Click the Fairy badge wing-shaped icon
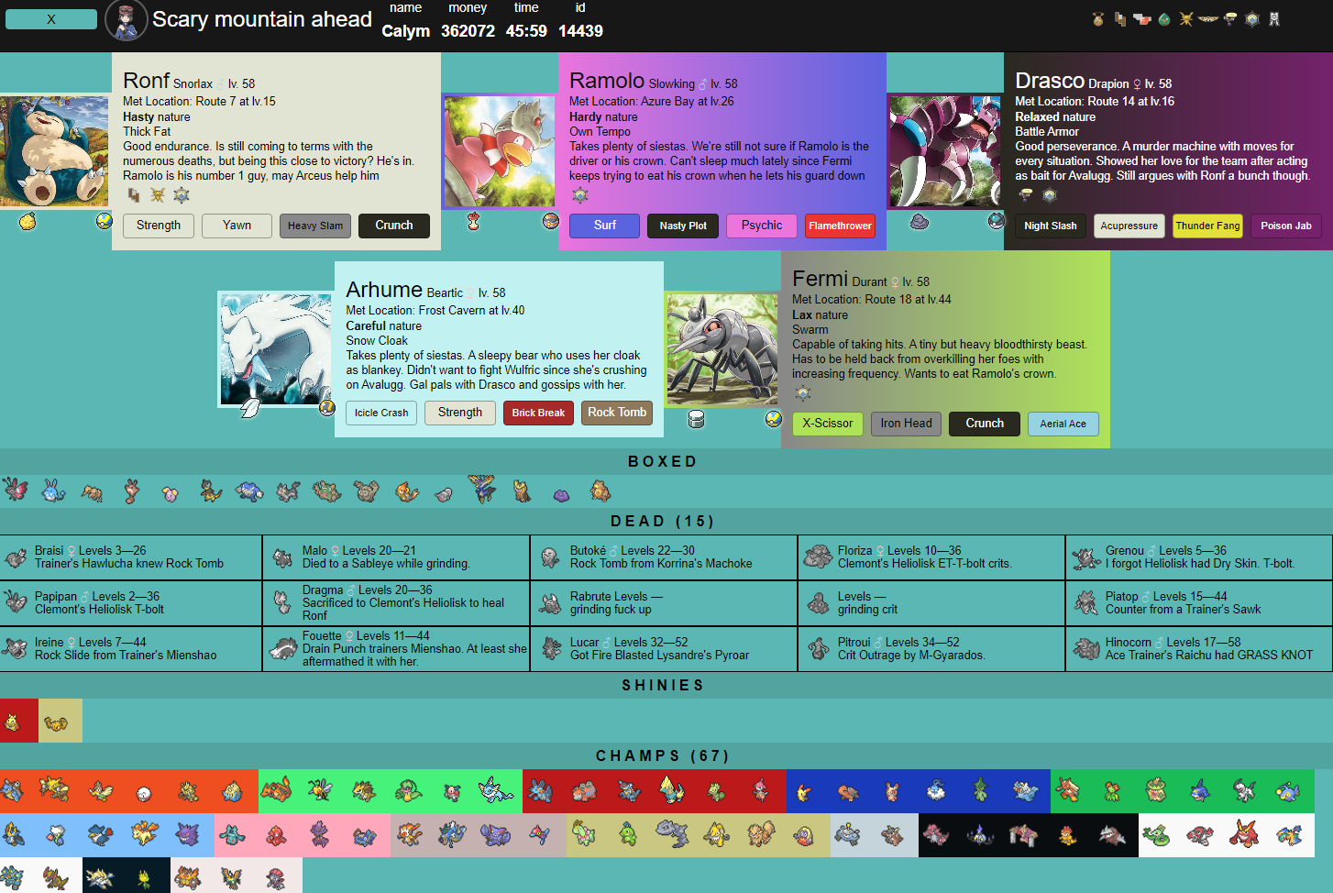This screenshot has width=1333, height=893. click(1208, 19)
